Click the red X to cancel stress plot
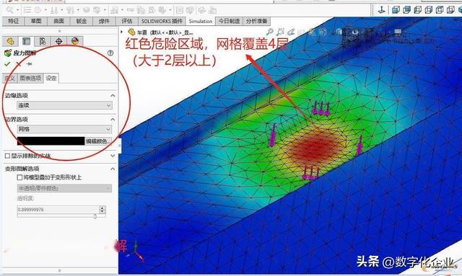The image size is (462, 276). pyautogui.click(x=19, y=64)
